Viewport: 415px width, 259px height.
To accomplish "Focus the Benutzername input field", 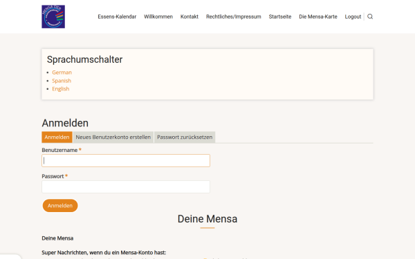I will [126, 161].
